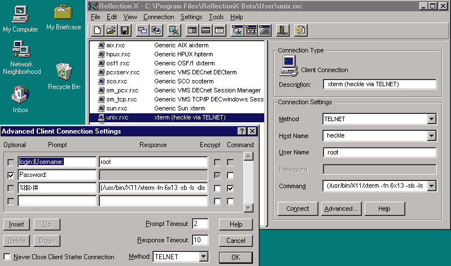Expand the Host Name dropdown
The width and height of the screenshot is (451, 266).
(x=432, y=136)
